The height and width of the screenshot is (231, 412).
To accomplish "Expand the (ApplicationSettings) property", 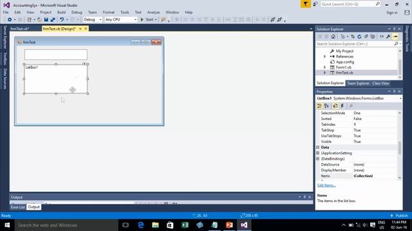I will tap(317, 153).
